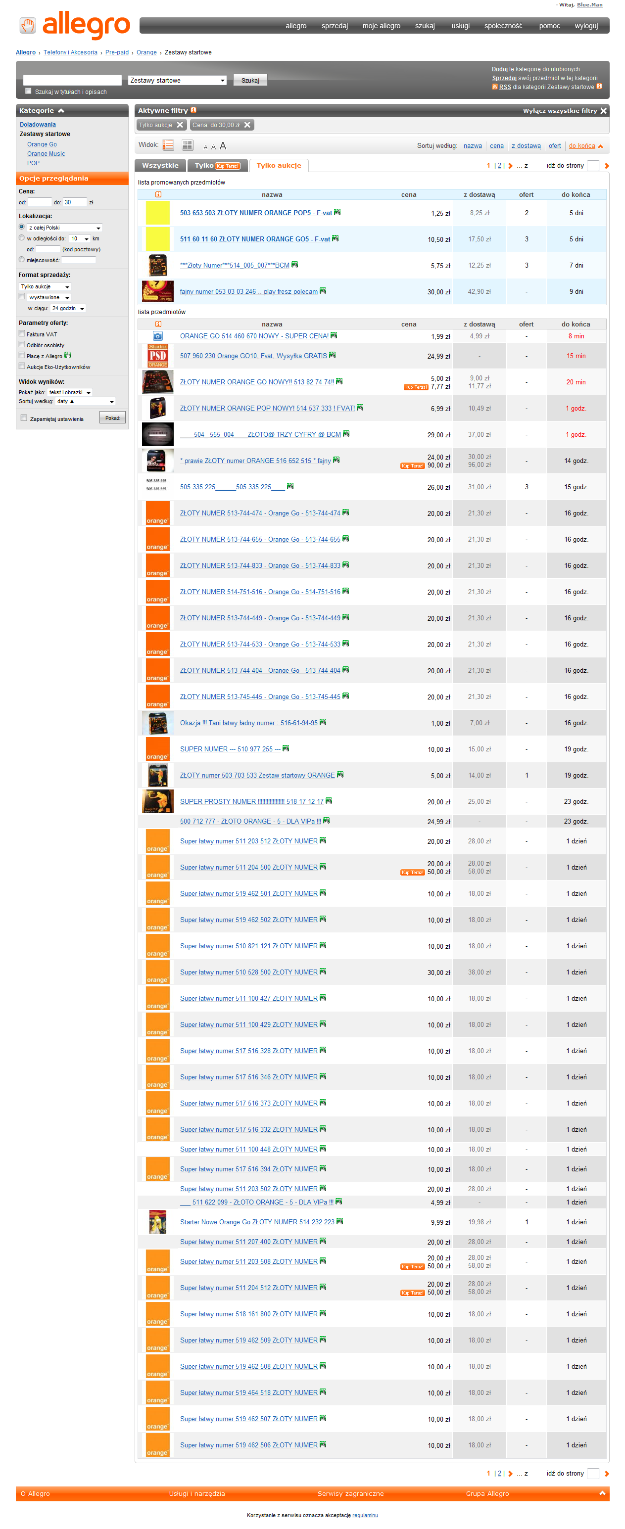Click the main search text field
625x1529 pixels.
(72, 80)
